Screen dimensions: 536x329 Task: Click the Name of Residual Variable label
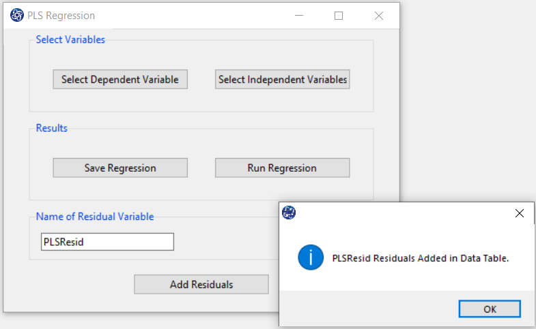[x=95, y=217]
